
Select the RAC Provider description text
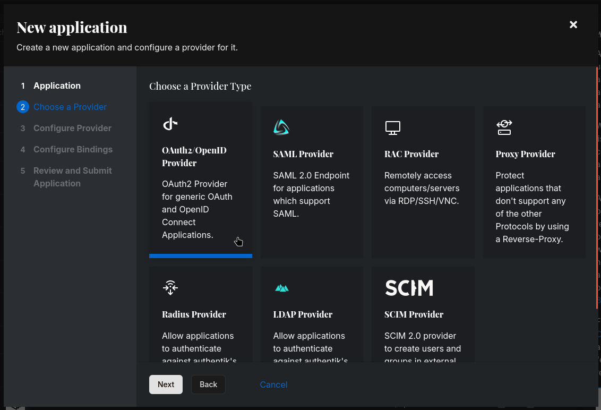click(x=422, y=188)
